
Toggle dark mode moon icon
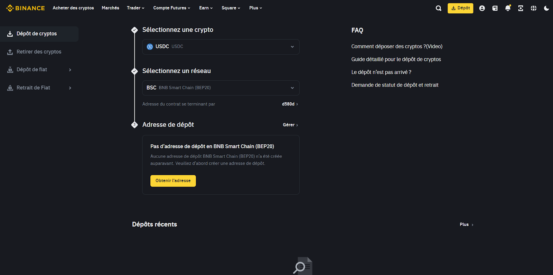tap(546, 8)
